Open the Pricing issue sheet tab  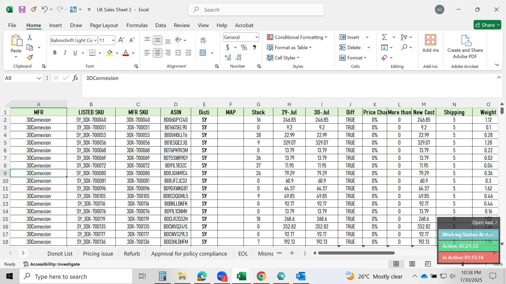pos(98,253)
